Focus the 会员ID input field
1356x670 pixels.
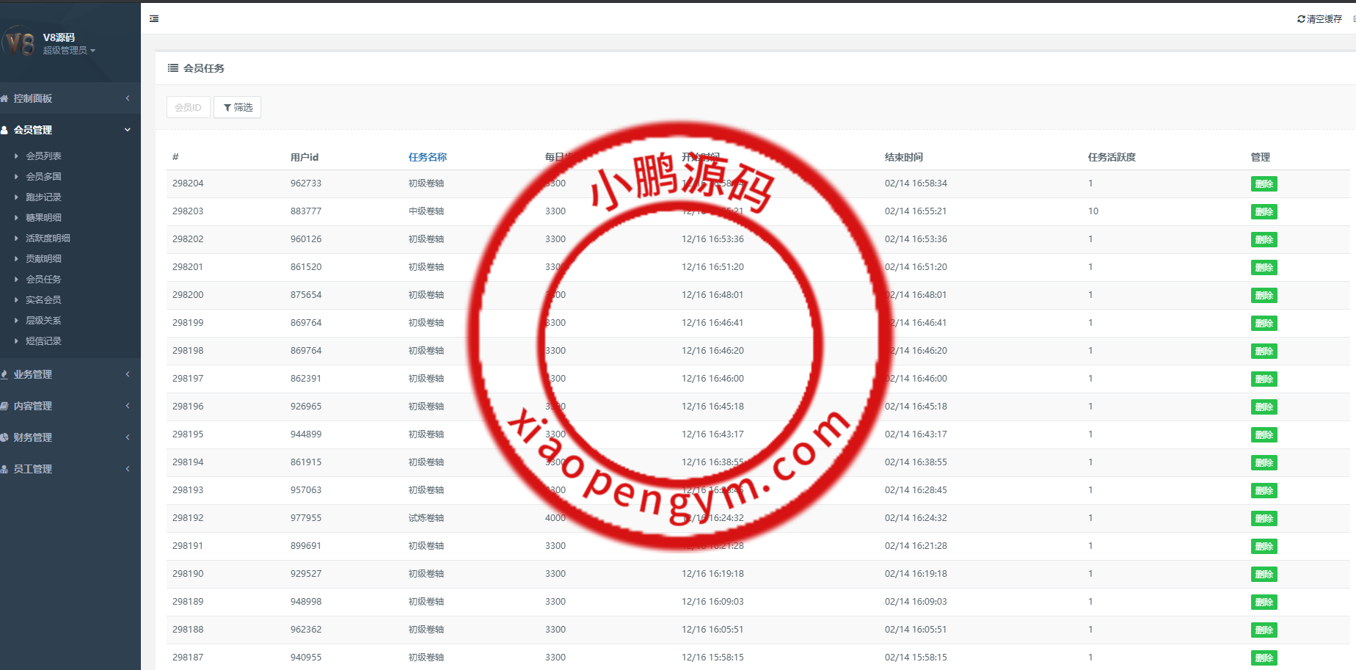pyautogui.click(x=189, y=107)
